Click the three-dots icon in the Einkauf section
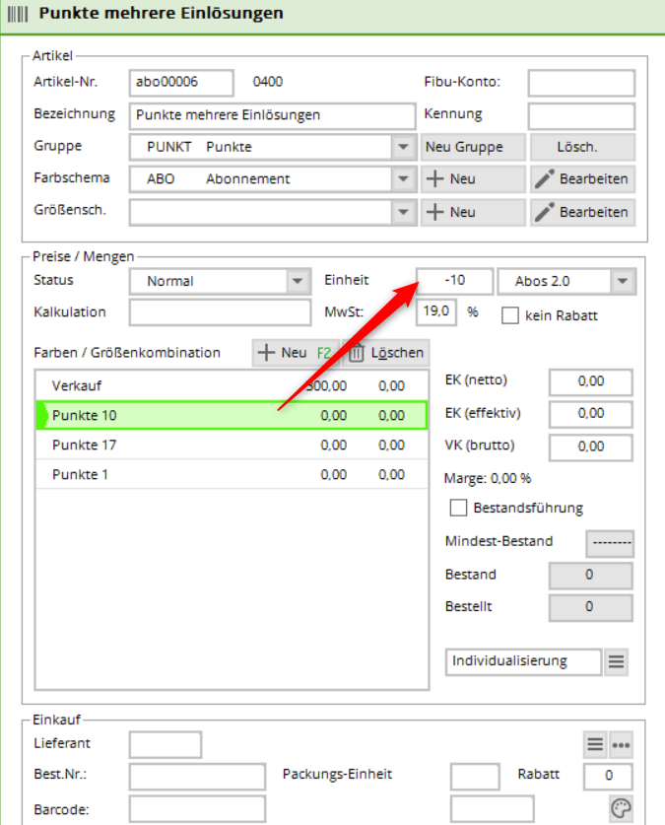 (621, 744)
